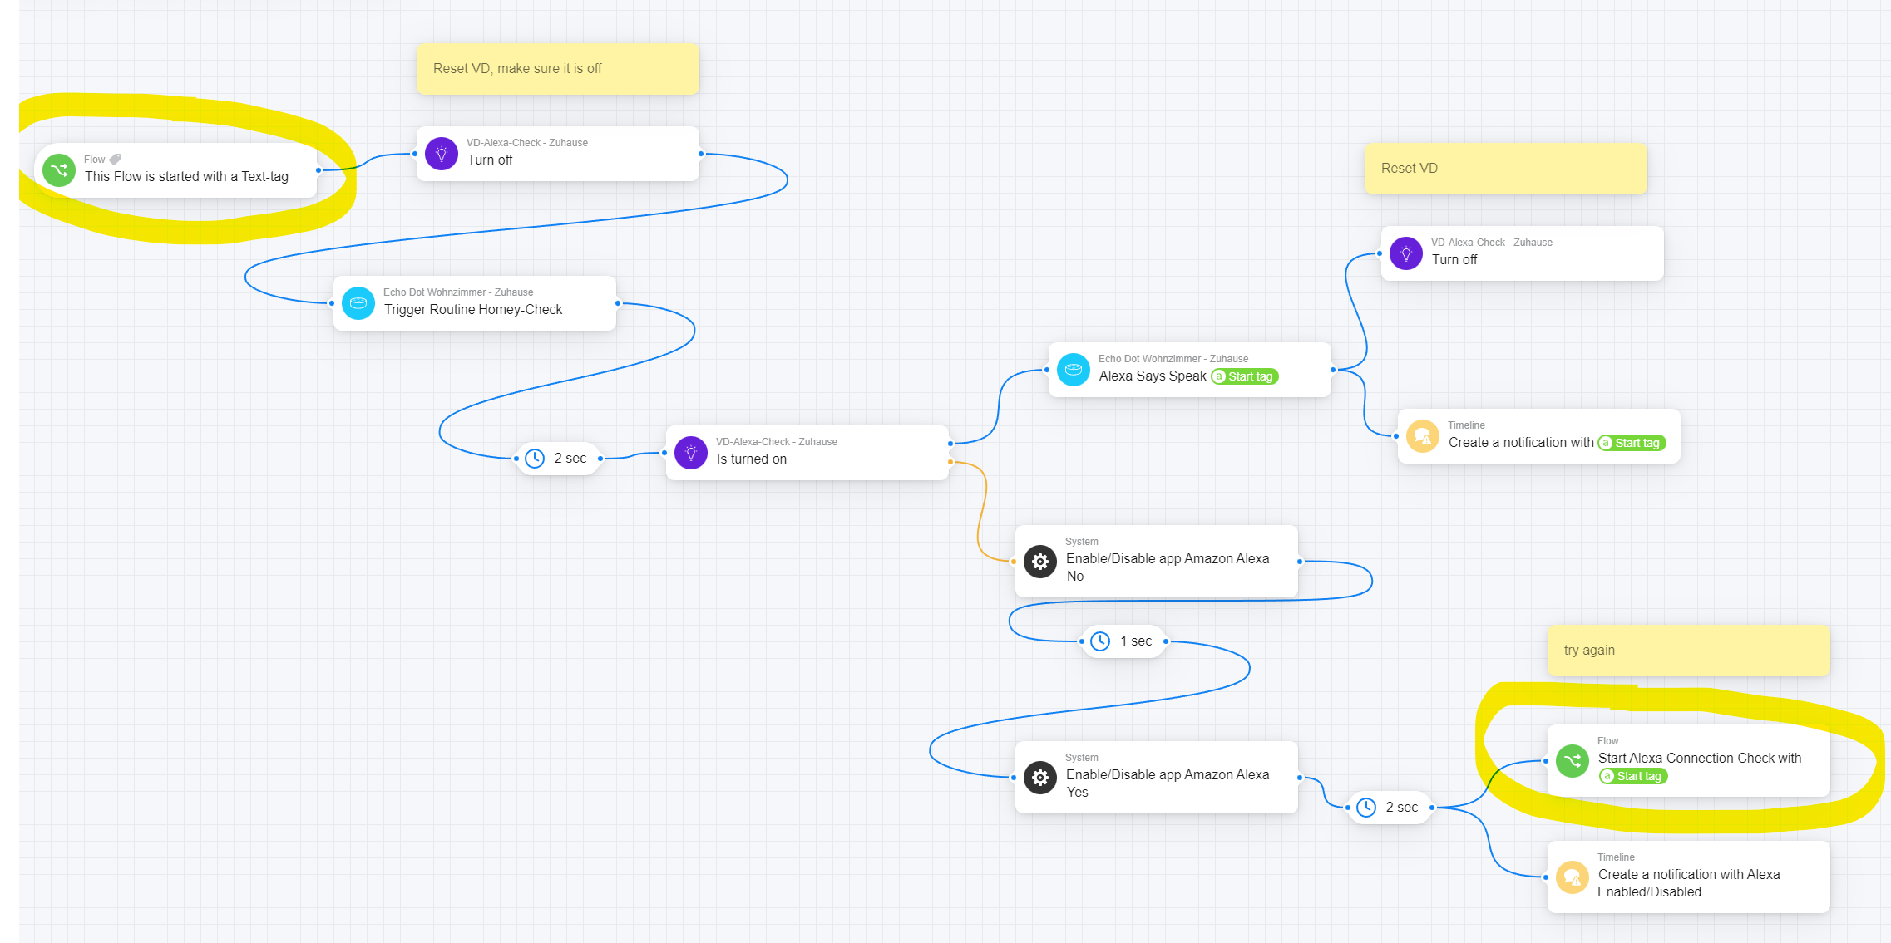The height and width of the screenshot is (943, 1891).
Task: Select the yellow 'try again' note
Action: coord(1688,651)
